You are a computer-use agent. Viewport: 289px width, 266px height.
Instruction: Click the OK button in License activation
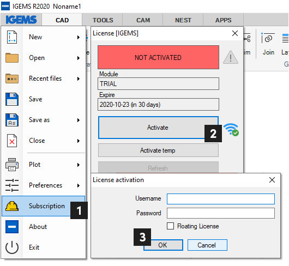tap(163, 245)
